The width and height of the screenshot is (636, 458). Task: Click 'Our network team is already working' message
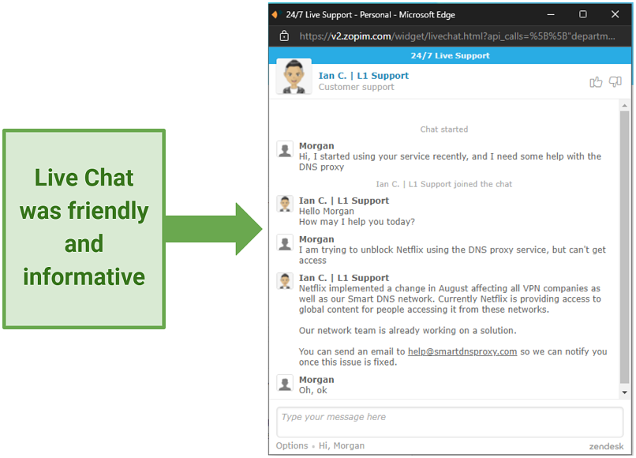pos(408,331)
